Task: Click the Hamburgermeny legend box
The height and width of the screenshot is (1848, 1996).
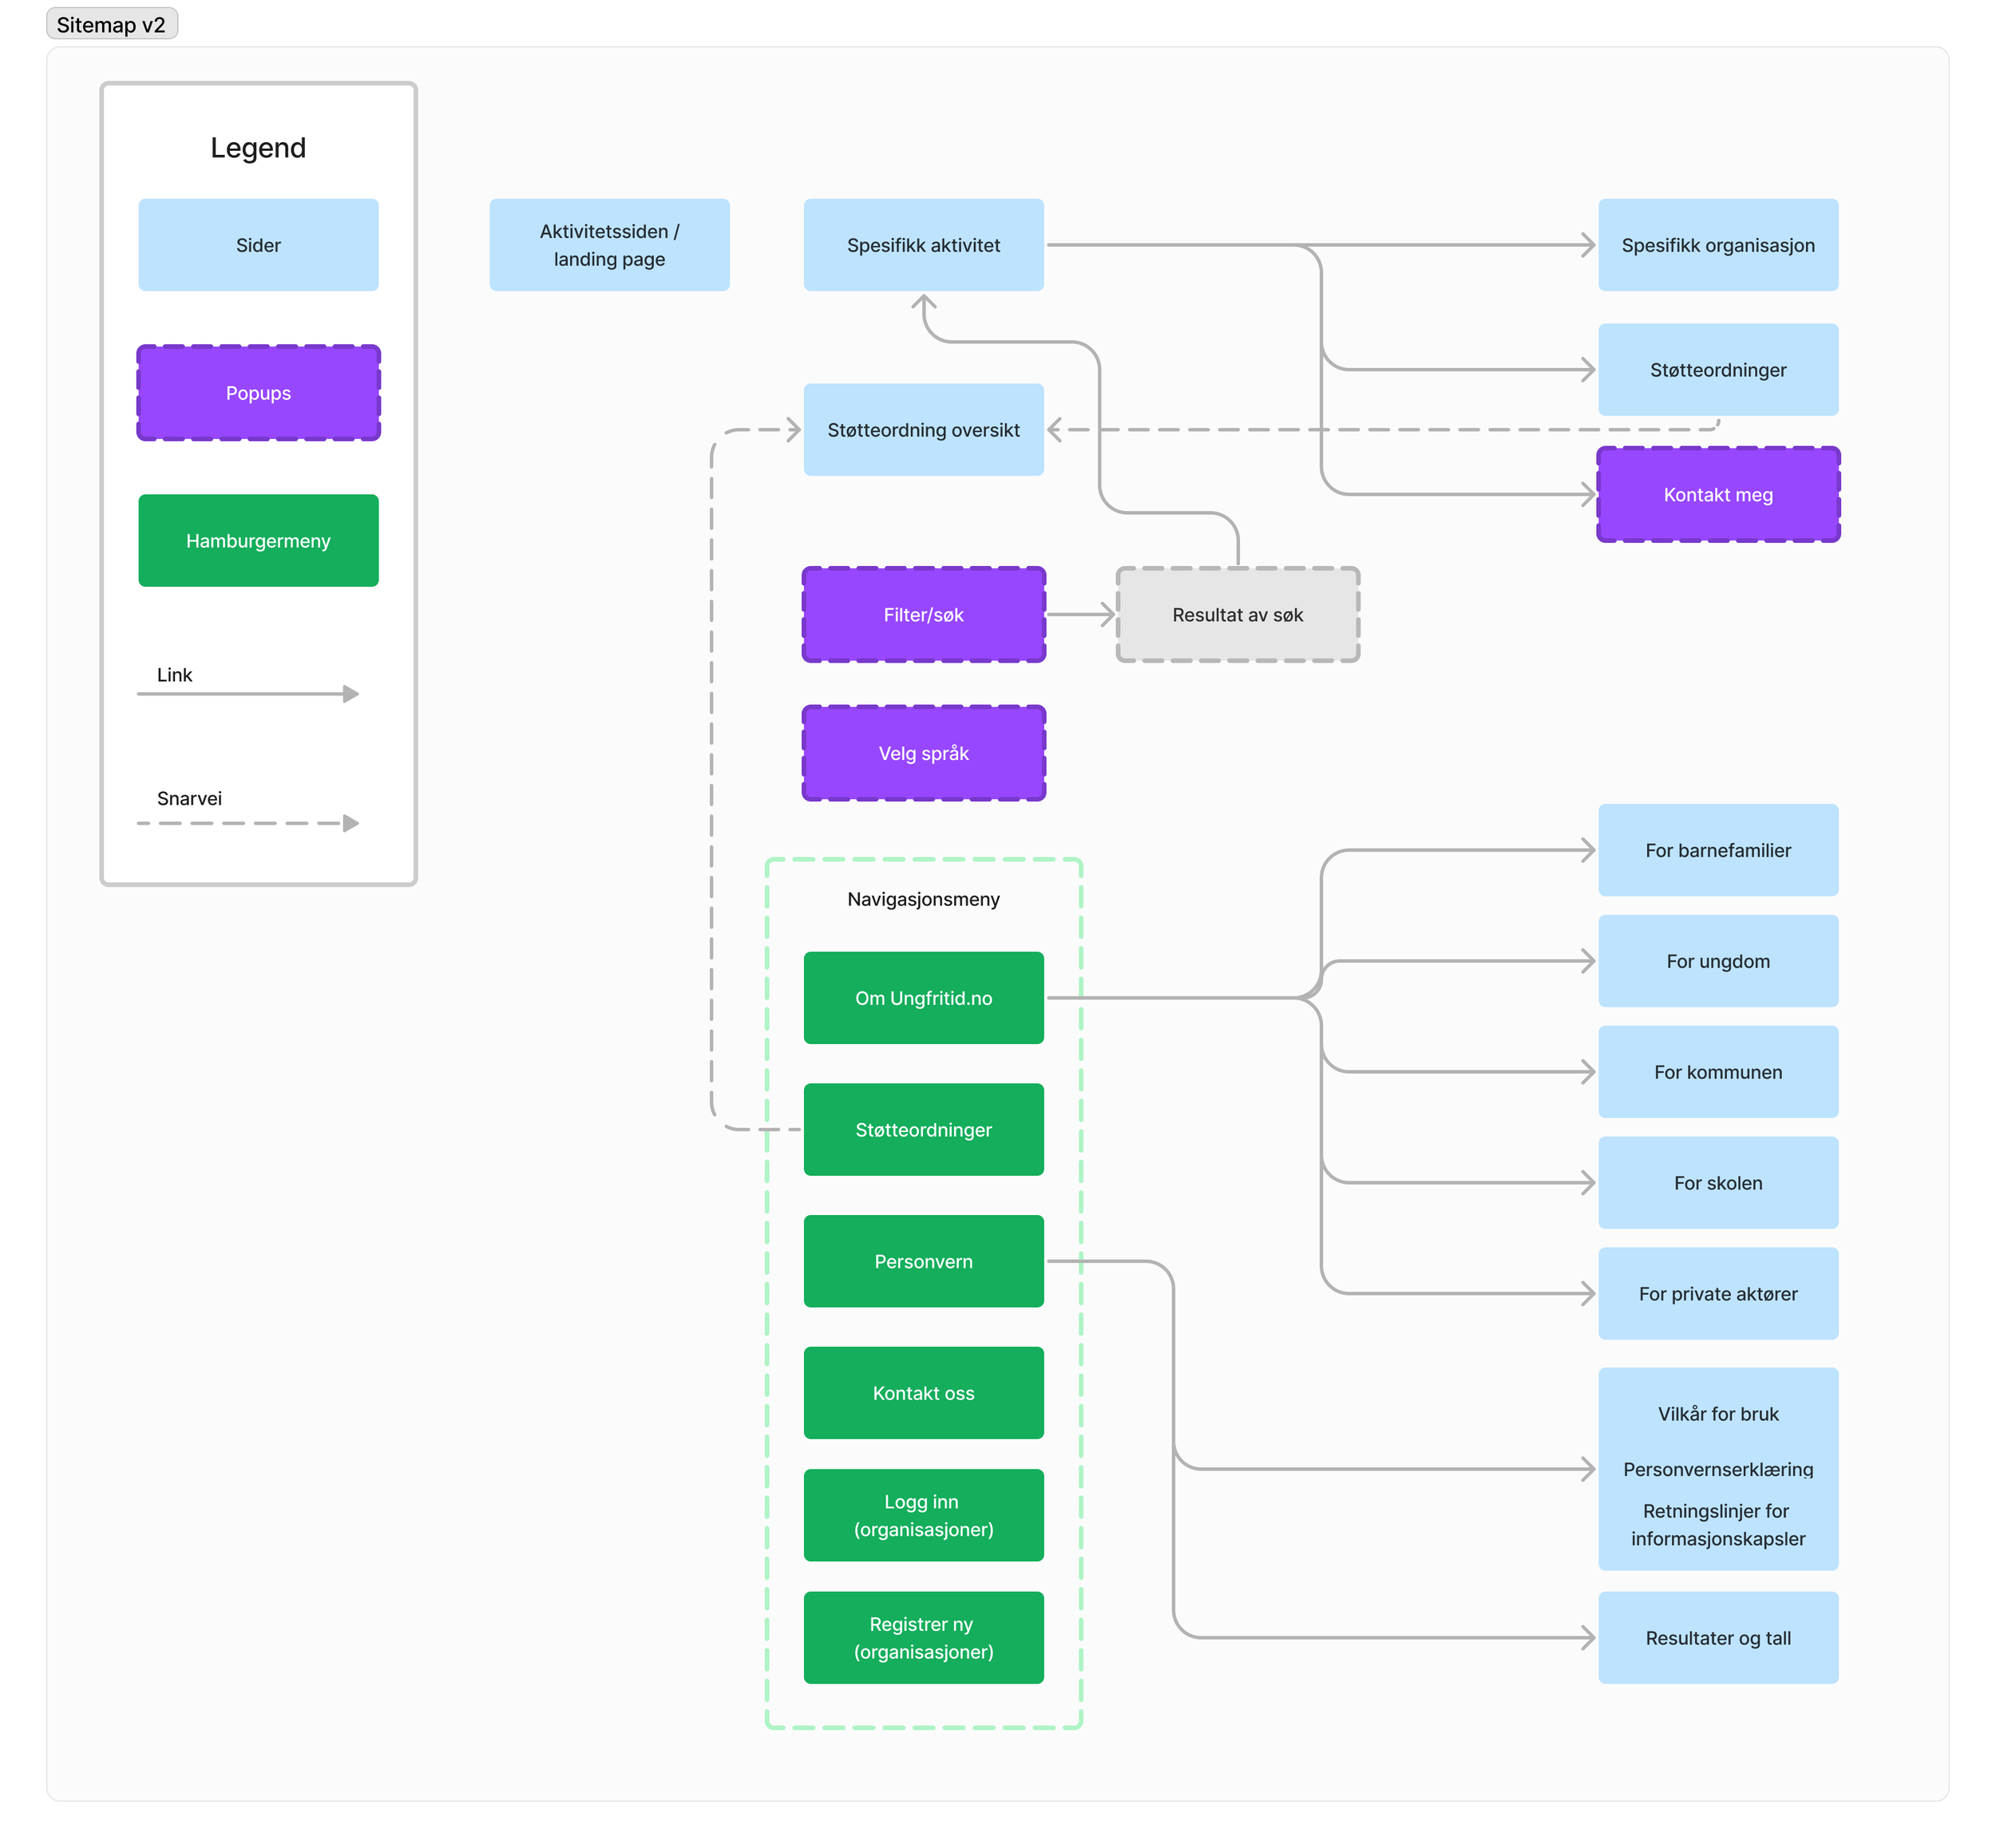Action: point(258,540)
